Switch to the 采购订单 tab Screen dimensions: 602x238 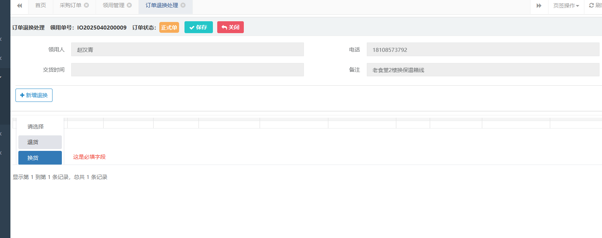tap(70, 5)
